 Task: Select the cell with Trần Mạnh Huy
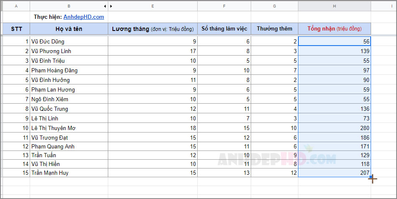(x=69, y=173)
